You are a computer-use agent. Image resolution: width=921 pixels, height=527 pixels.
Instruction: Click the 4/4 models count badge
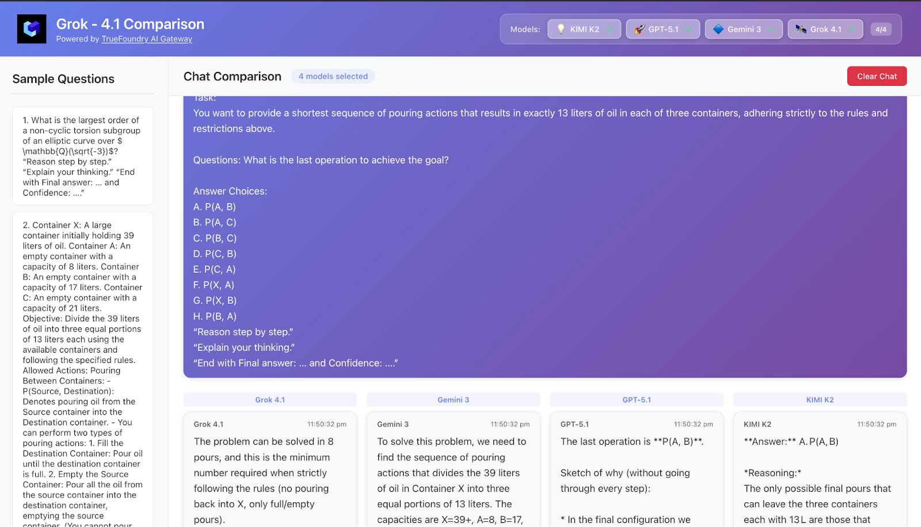coord(881,29)
